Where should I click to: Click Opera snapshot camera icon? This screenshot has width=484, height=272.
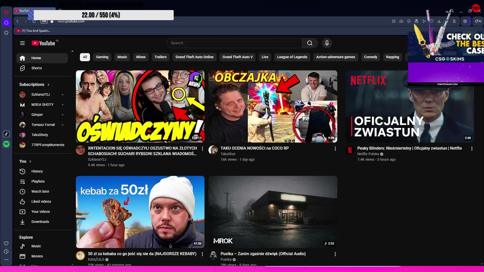click(x=401, y=21)
